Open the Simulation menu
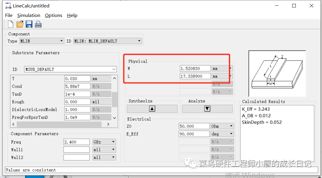This screenshot has height=178, width=322. (x=29, y=16)
